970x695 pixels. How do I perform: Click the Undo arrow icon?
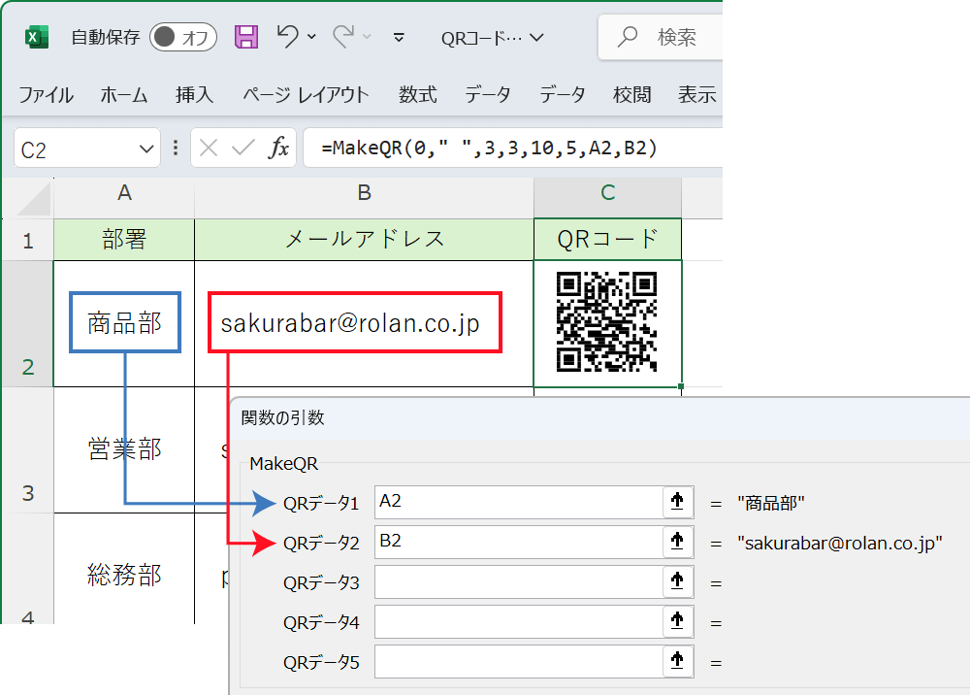(288, 37)
